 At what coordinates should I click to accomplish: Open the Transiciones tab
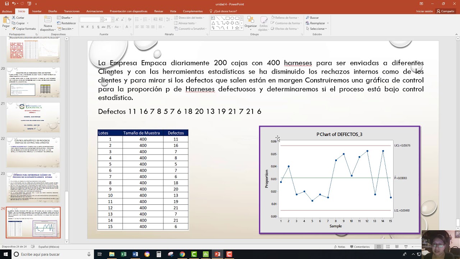coord(72,11)
